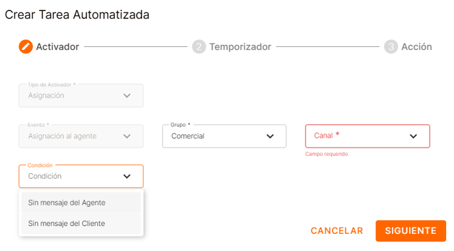The width and height of the screenshot is (454, 251).
Task: Open the Asignación al agente event dropdown
Action: point(81,136)
